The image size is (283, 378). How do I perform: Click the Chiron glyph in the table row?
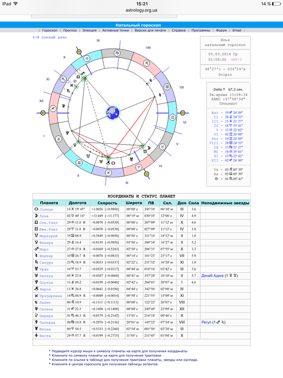[x=36, y=289]
